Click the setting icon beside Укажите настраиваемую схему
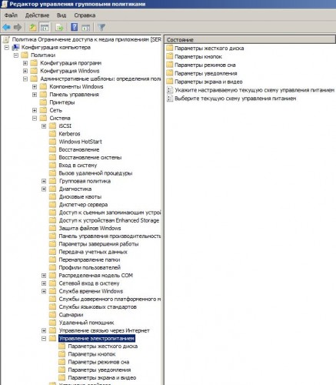The height and width of the screenshot is (385, 336). pyautogui.click(x=170, y=90)
